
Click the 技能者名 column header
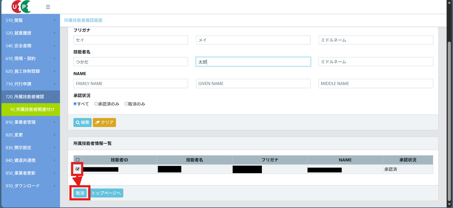coord(195,160)
